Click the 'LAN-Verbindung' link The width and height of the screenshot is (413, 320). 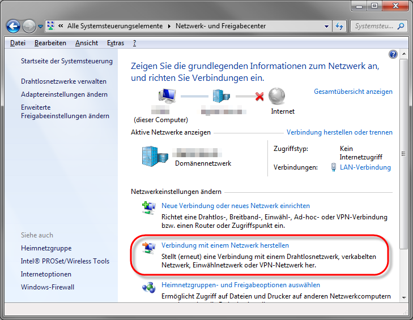365,167
